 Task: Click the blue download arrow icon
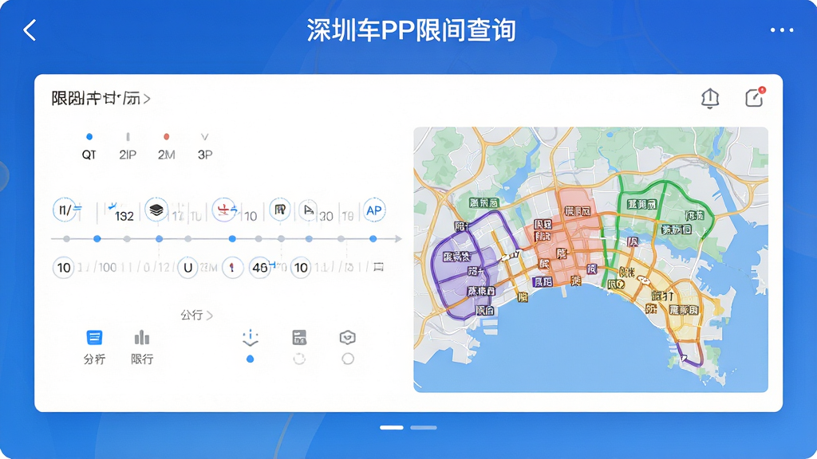point(251,338)
